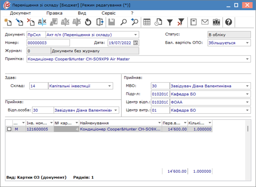The height and width of the screenshot is (187, 256).
Task: Click the envelope mail icon
Action: click(x=205, y=22)
